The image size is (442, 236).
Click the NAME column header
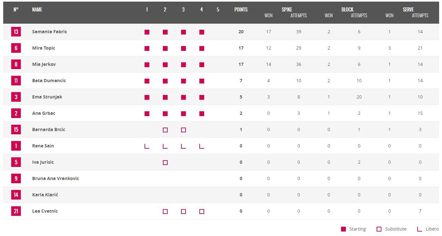tap(37, 10)
